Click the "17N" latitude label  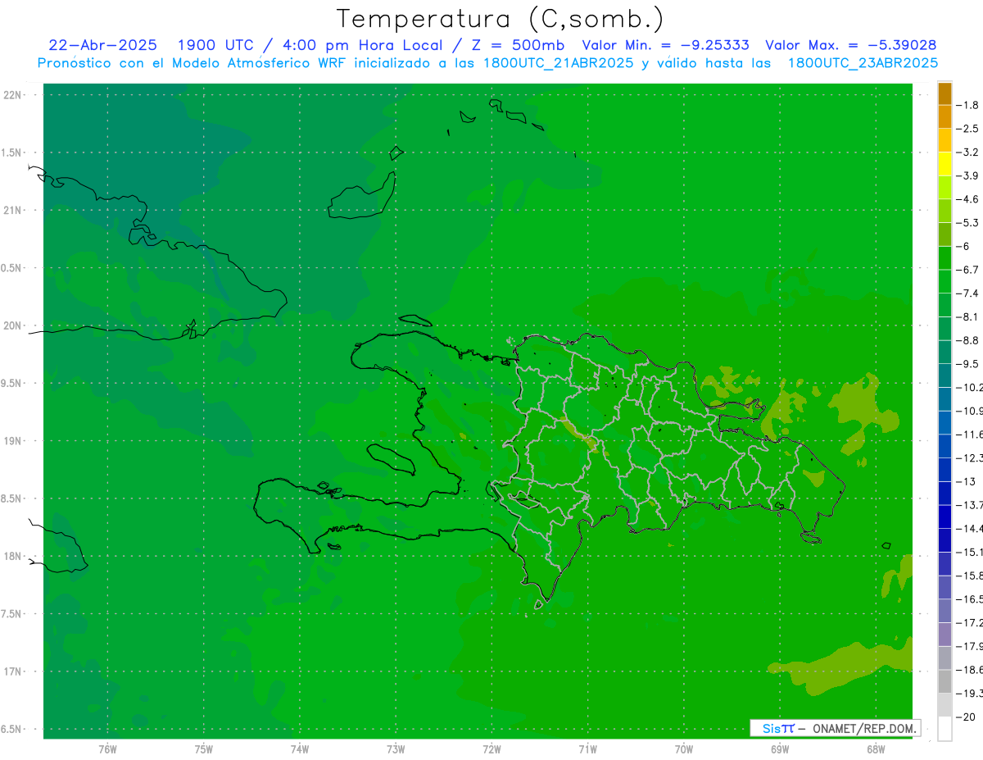12,671
